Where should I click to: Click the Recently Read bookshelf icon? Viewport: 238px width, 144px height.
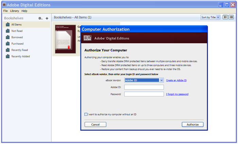pos(7,50)
